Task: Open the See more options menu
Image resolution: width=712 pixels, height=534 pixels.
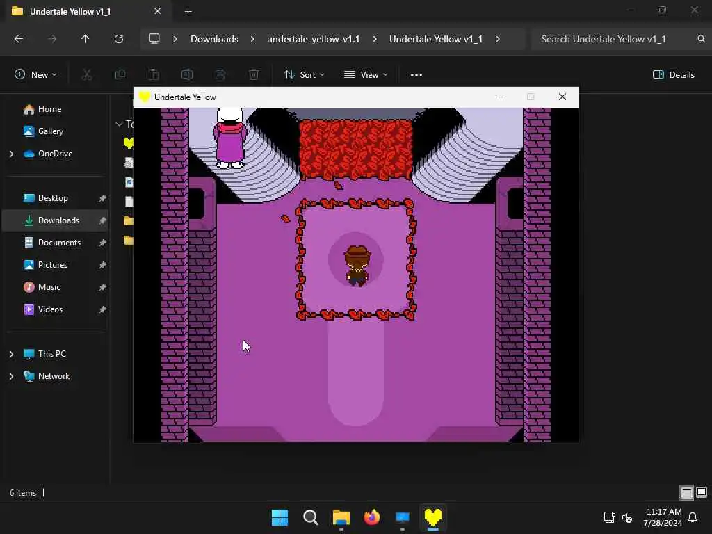Action: tap(416, 75)
